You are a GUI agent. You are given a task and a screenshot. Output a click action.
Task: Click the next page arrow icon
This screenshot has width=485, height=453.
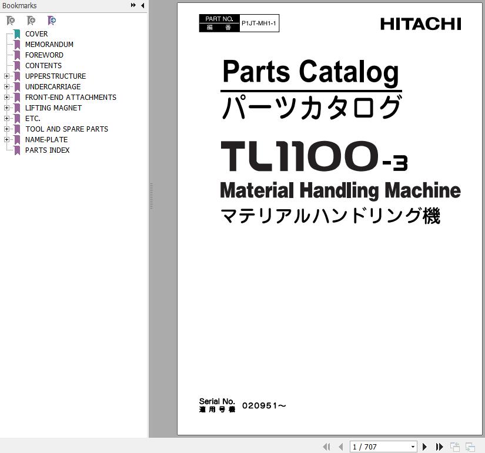tap(424, 447)
